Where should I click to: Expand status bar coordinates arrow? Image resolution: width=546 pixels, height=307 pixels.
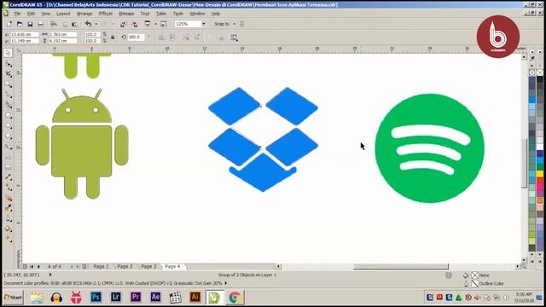point(50,275)
